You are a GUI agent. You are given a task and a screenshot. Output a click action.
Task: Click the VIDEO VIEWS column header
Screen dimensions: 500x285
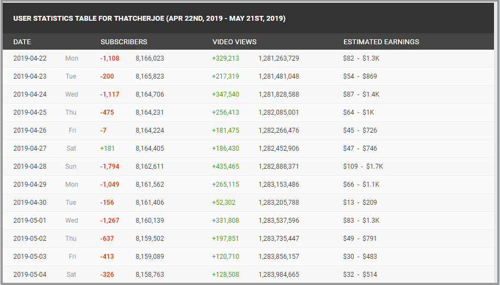click(234, 41)
